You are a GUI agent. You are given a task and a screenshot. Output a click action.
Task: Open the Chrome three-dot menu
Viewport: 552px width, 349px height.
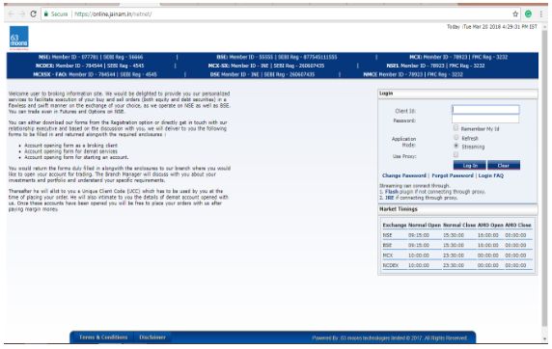[541, 14]
